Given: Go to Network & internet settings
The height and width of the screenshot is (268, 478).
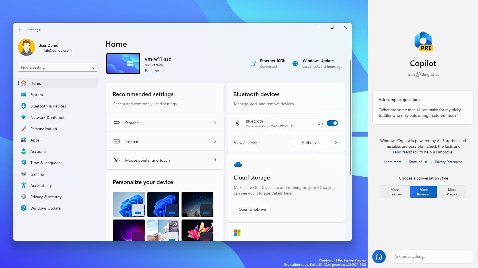Looking at the screenshot, I should click(58, 117).
